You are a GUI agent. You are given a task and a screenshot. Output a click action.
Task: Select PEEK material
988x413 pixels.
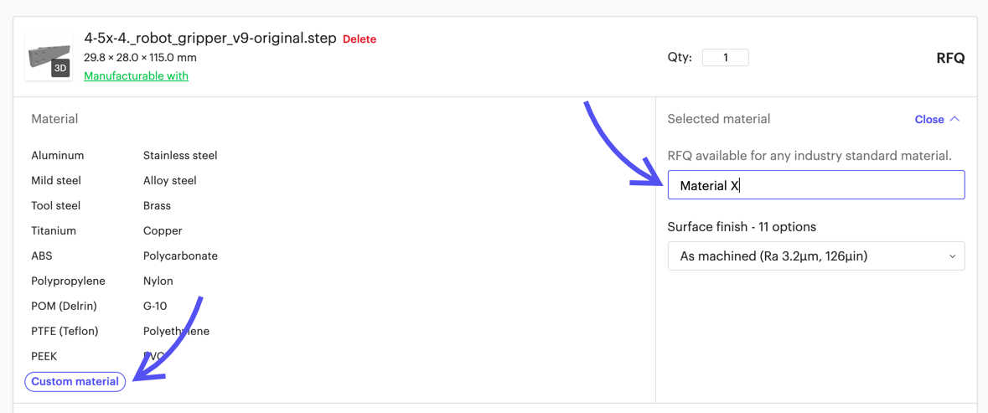tap(44, 356)
